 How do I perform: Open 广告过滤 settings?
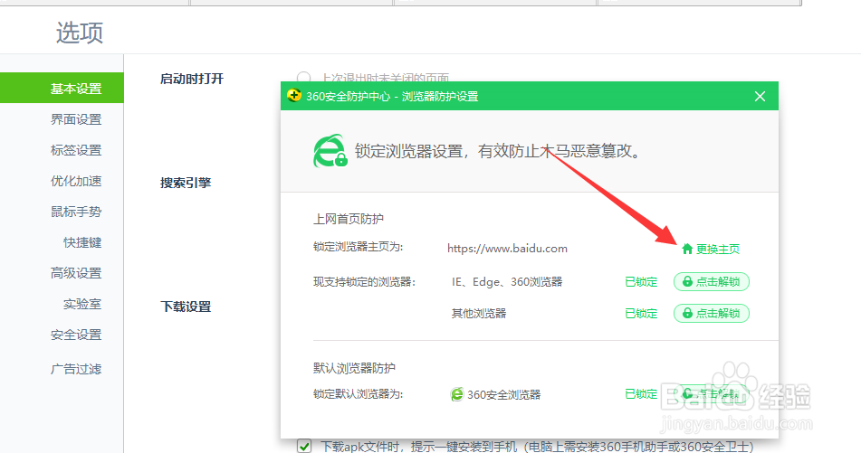76,369
